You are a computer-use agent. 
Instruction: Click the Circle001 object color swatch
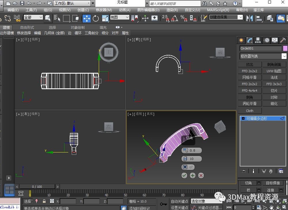(x=285, y=48)
